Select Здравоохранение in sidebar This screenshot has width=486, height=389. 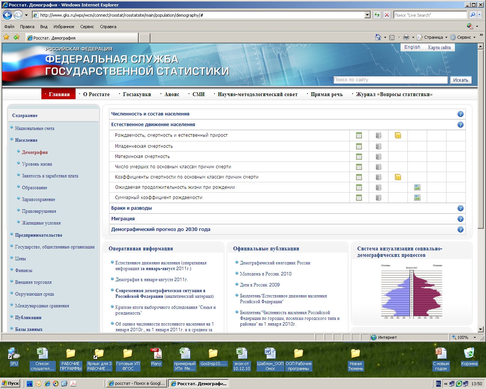point(38,199)
